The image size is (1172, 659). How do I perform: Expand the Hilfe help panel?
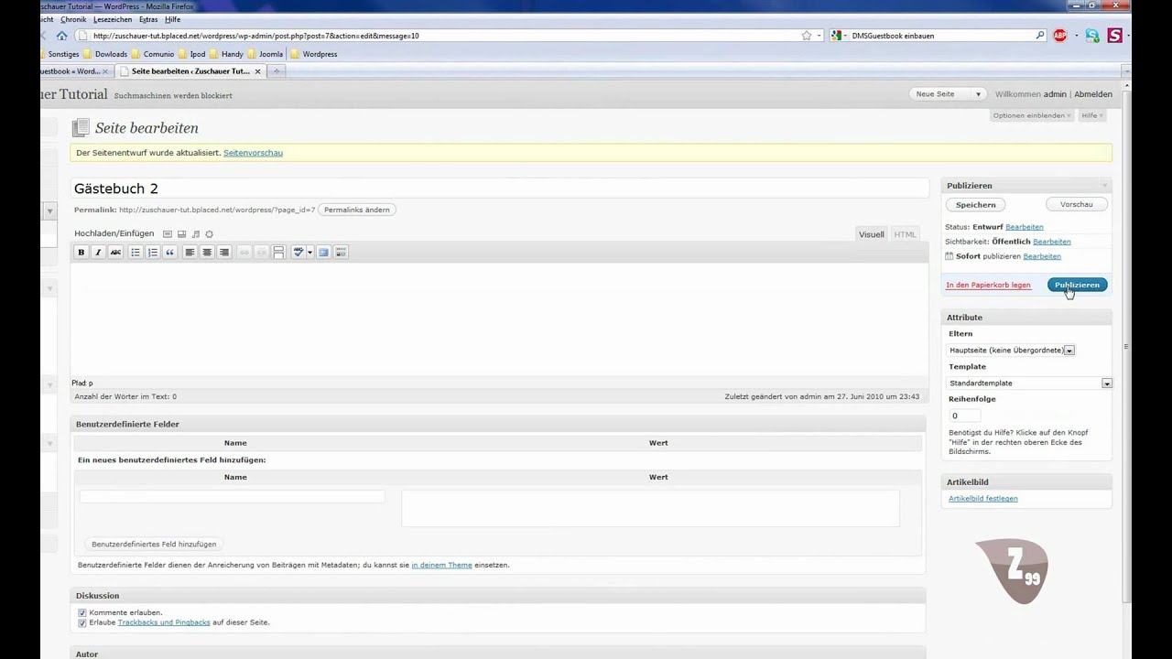tap(1091, 115)
